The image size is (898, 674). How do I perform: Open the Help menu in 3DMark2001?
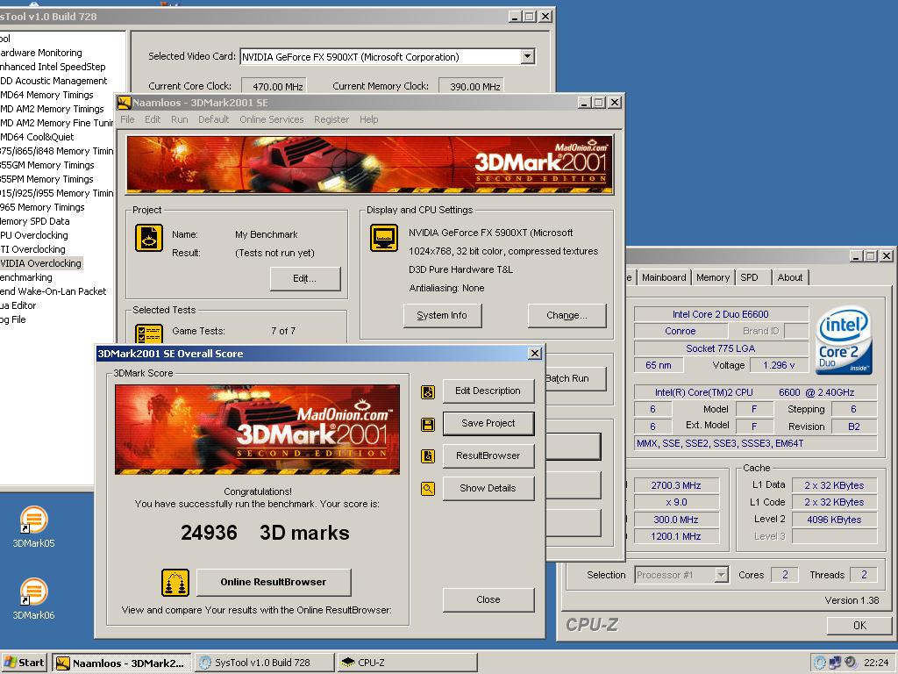coord(369,119)
